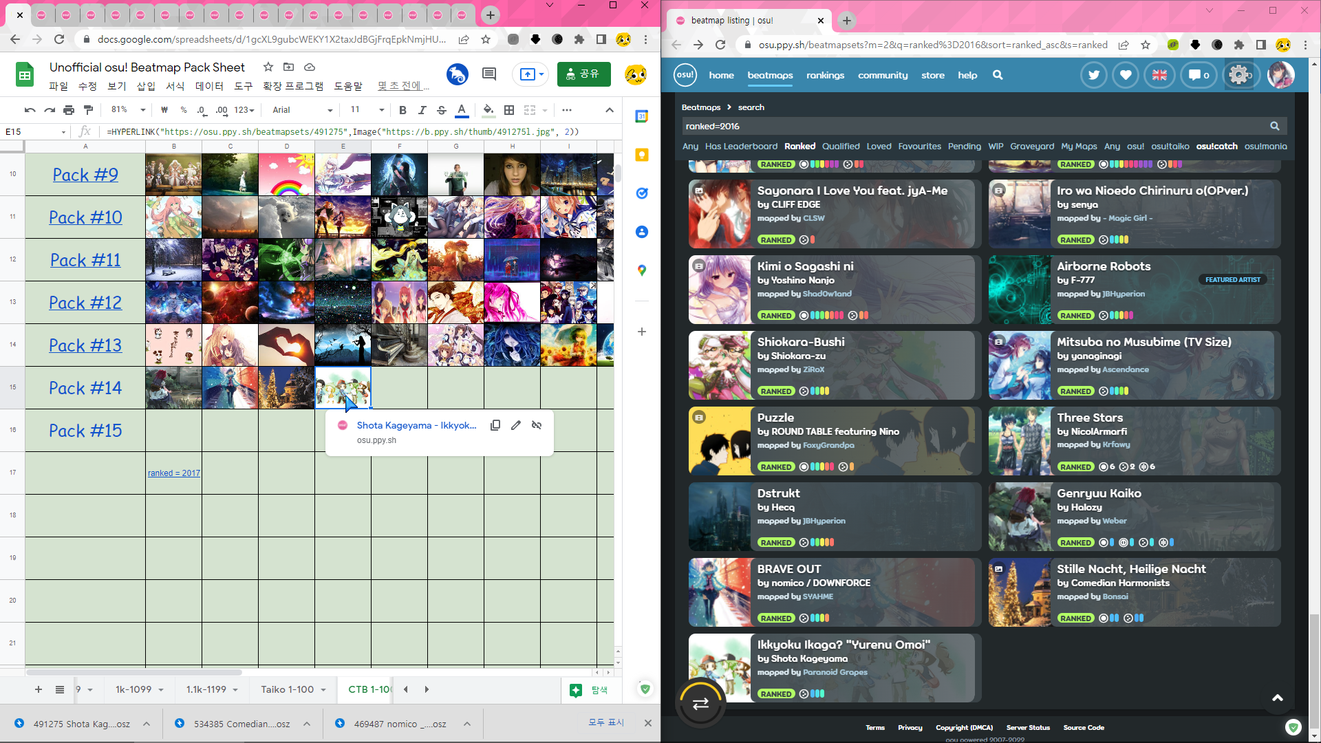
Task: Open the more toolbar options ellipsis
Action: pyautogui.click(x=567, y=110)
